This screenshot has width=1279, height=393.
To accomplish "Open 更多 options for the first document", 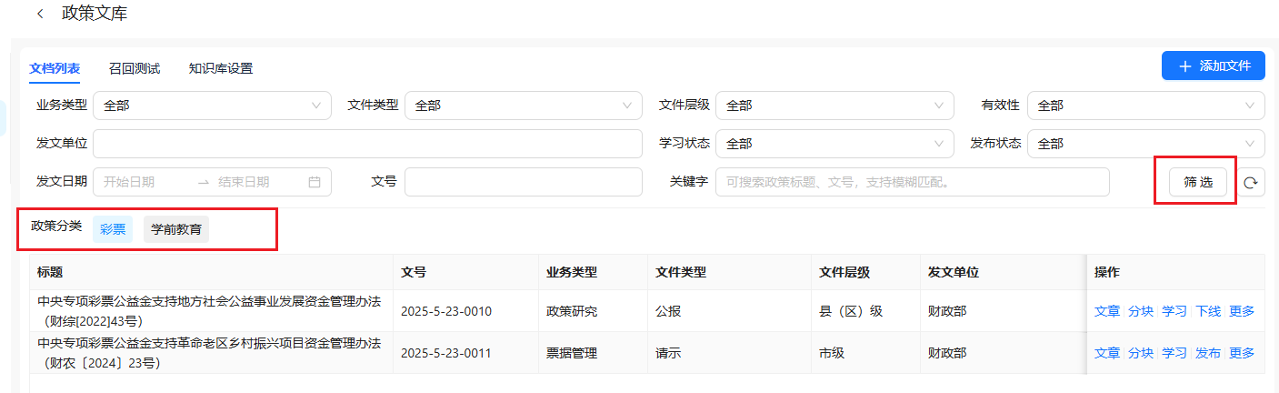I will (1242, 311).
